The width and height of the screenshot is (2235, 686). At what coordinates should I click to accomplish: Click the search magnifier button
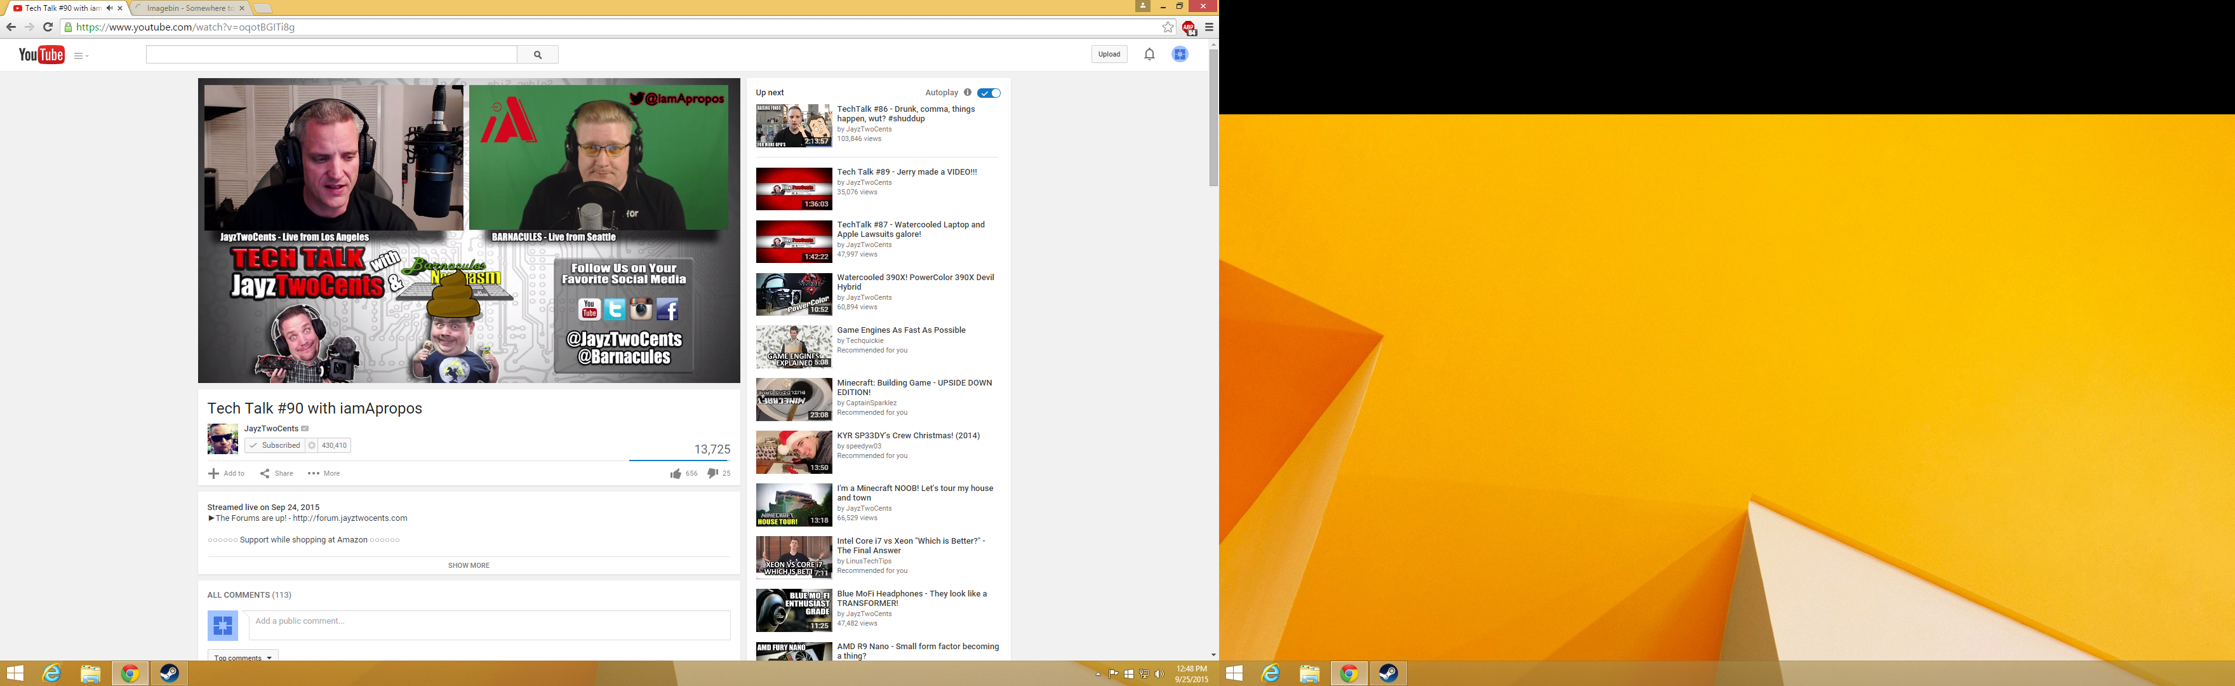(x=538, y=55)
